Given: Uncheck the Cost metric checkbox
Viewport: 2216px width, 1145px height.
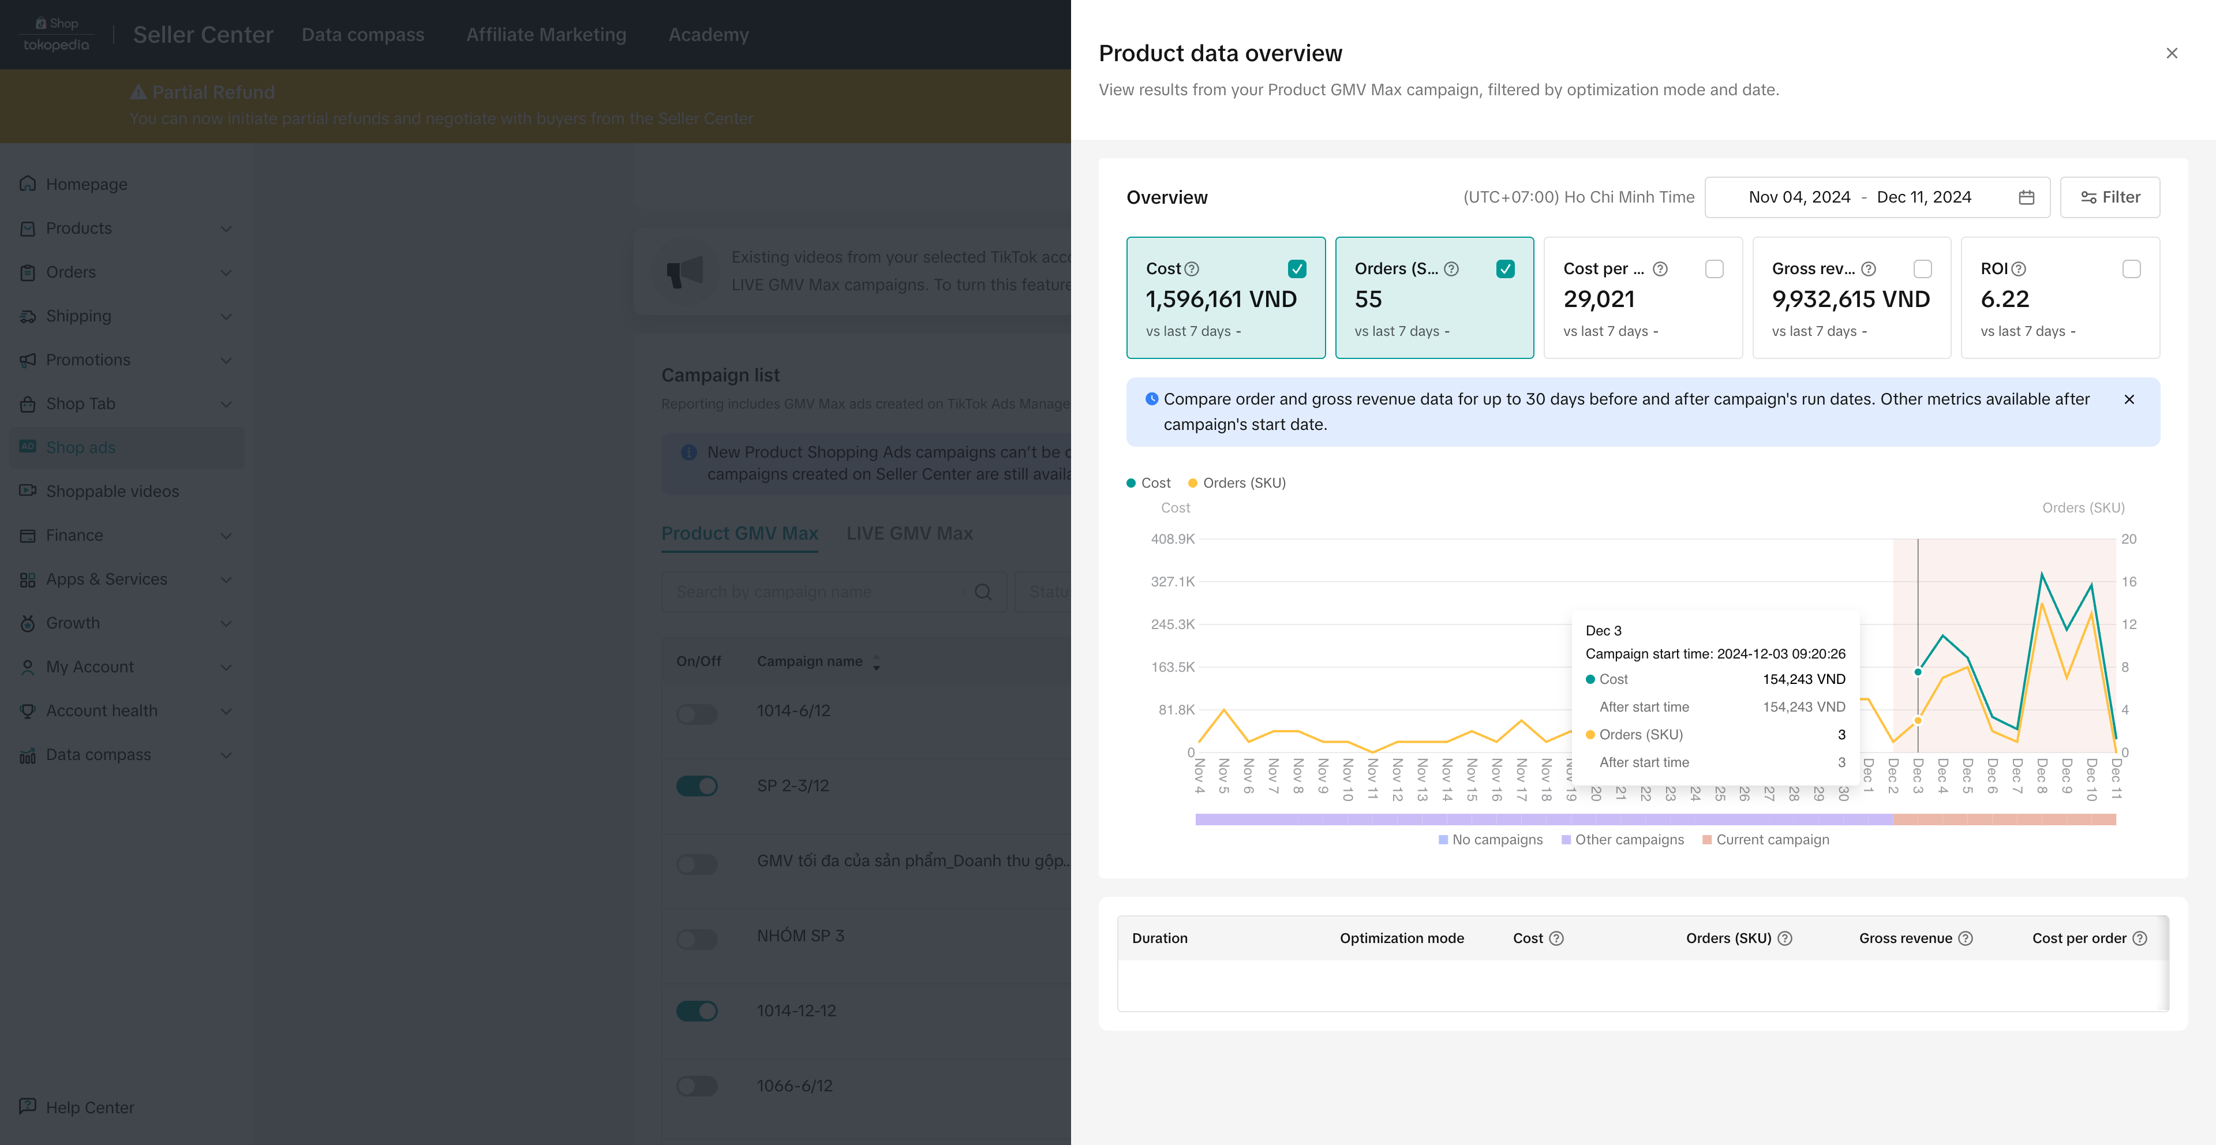Looking at the screenshot, I should pyautogui.click(x=1297, y=270).
